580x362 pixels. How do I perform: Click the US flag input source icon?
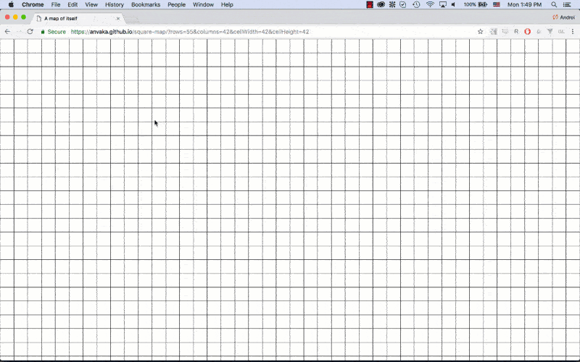(497, 4)
